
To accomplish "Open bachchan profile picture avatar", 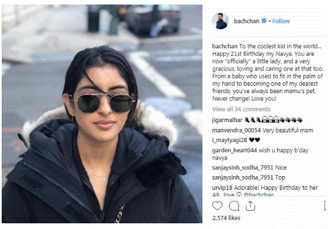I will click(x=220, y=21).
